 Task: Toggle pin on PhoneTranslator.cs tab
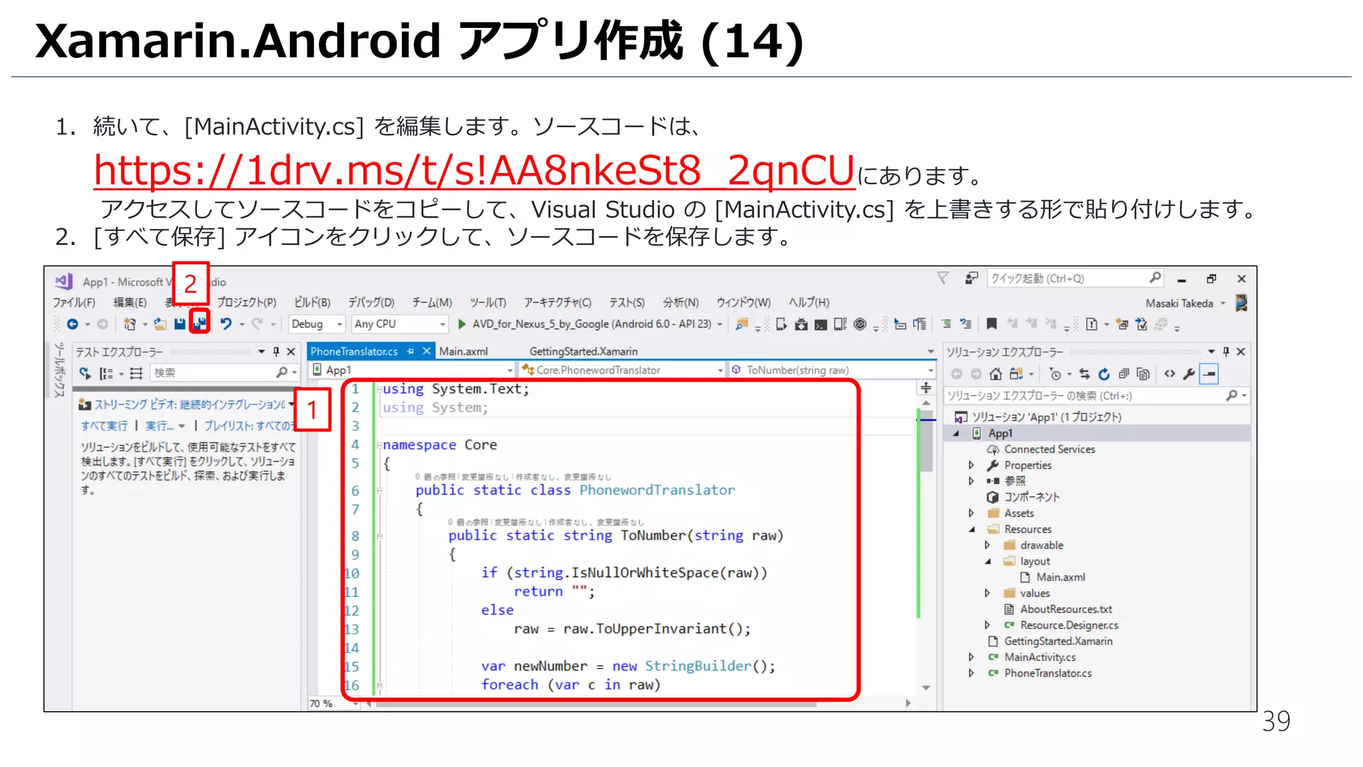click(411, 352)
